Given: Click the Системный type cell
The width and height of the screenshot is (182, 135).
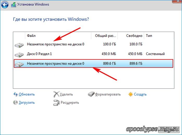Looking at the screenshot, I should (155, 54).
